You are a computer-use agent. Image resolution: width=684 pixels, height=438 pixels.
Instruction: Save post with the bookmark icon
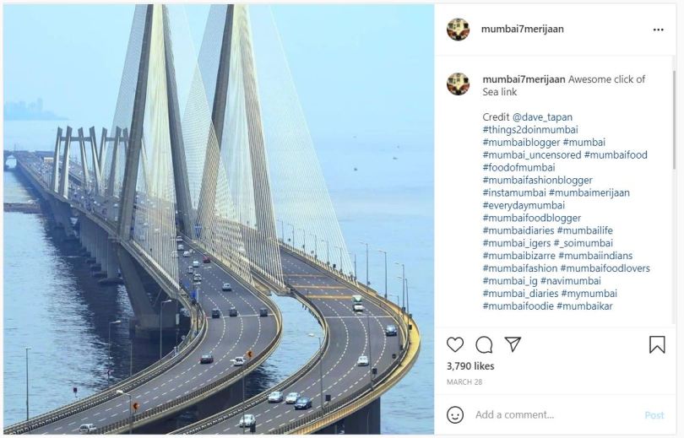tap(657, 344)
